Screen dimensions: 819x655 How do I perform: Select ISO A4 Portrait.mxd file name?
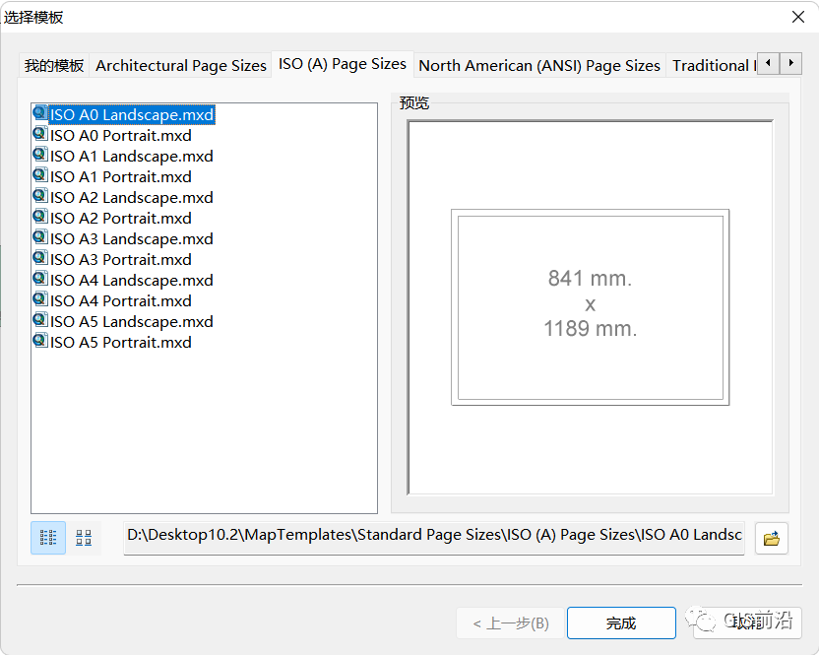tap(121, 301)
